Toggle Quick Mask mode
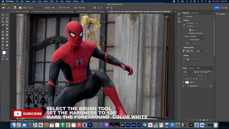Screen dimensions: 229x129 coord(3,59)
